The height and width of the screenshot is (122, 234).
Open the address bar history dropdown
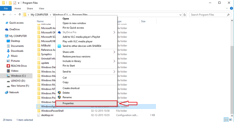180,15
